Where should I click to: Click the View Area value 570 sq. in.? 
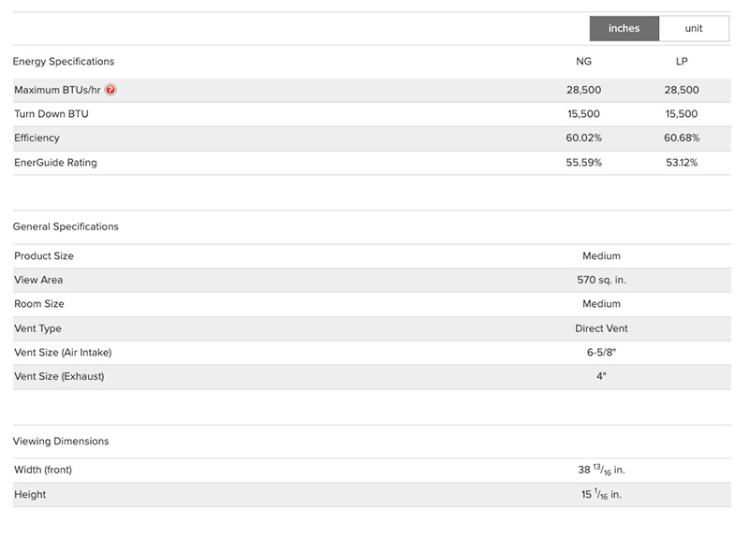point(599,280)
